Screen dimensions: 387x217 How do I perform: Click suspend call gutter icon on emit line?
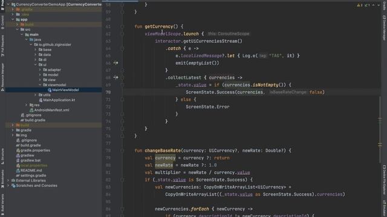[x=115, y=63]
